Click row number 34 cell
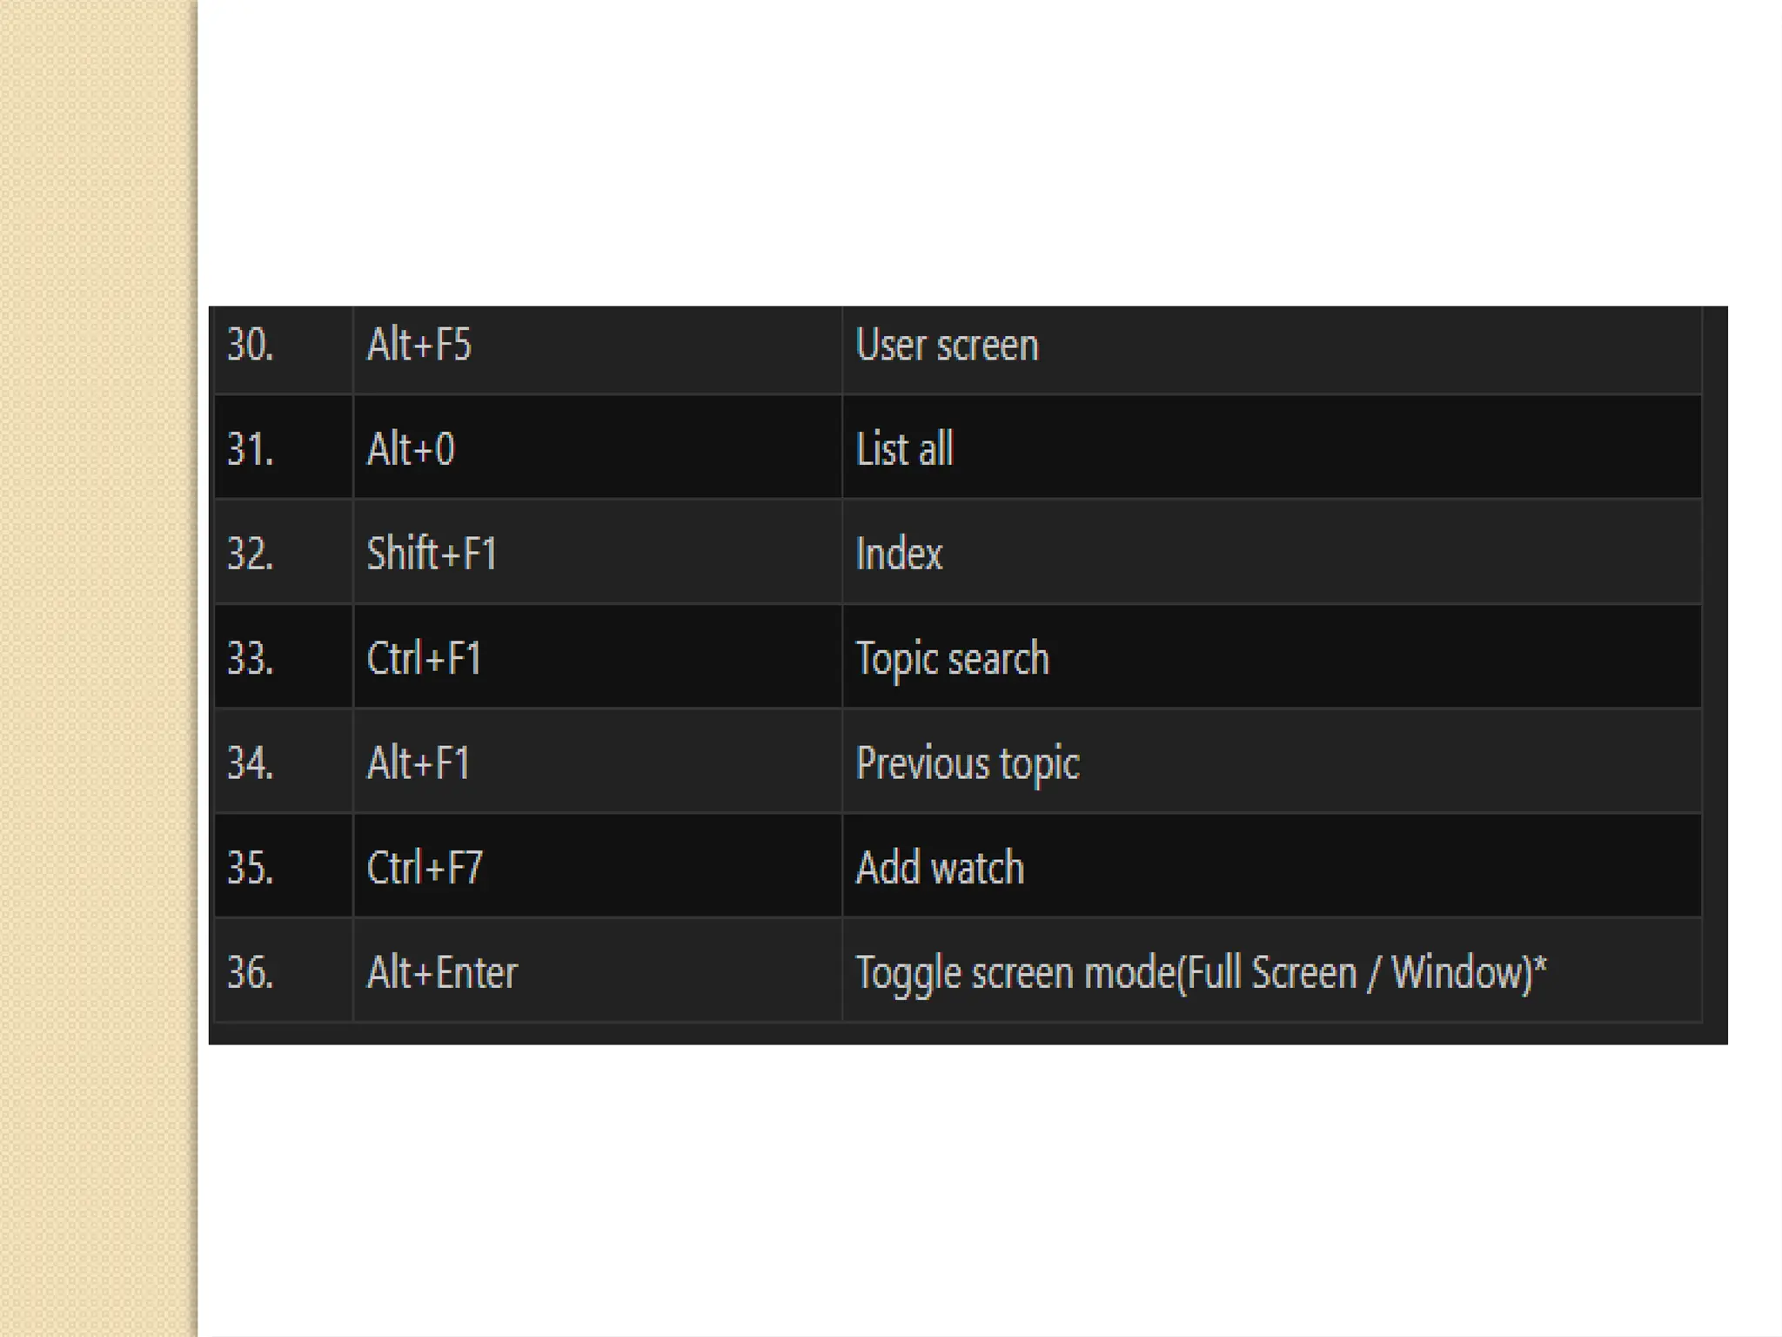The image size is (1782, 1337). (x=251, y=763)
